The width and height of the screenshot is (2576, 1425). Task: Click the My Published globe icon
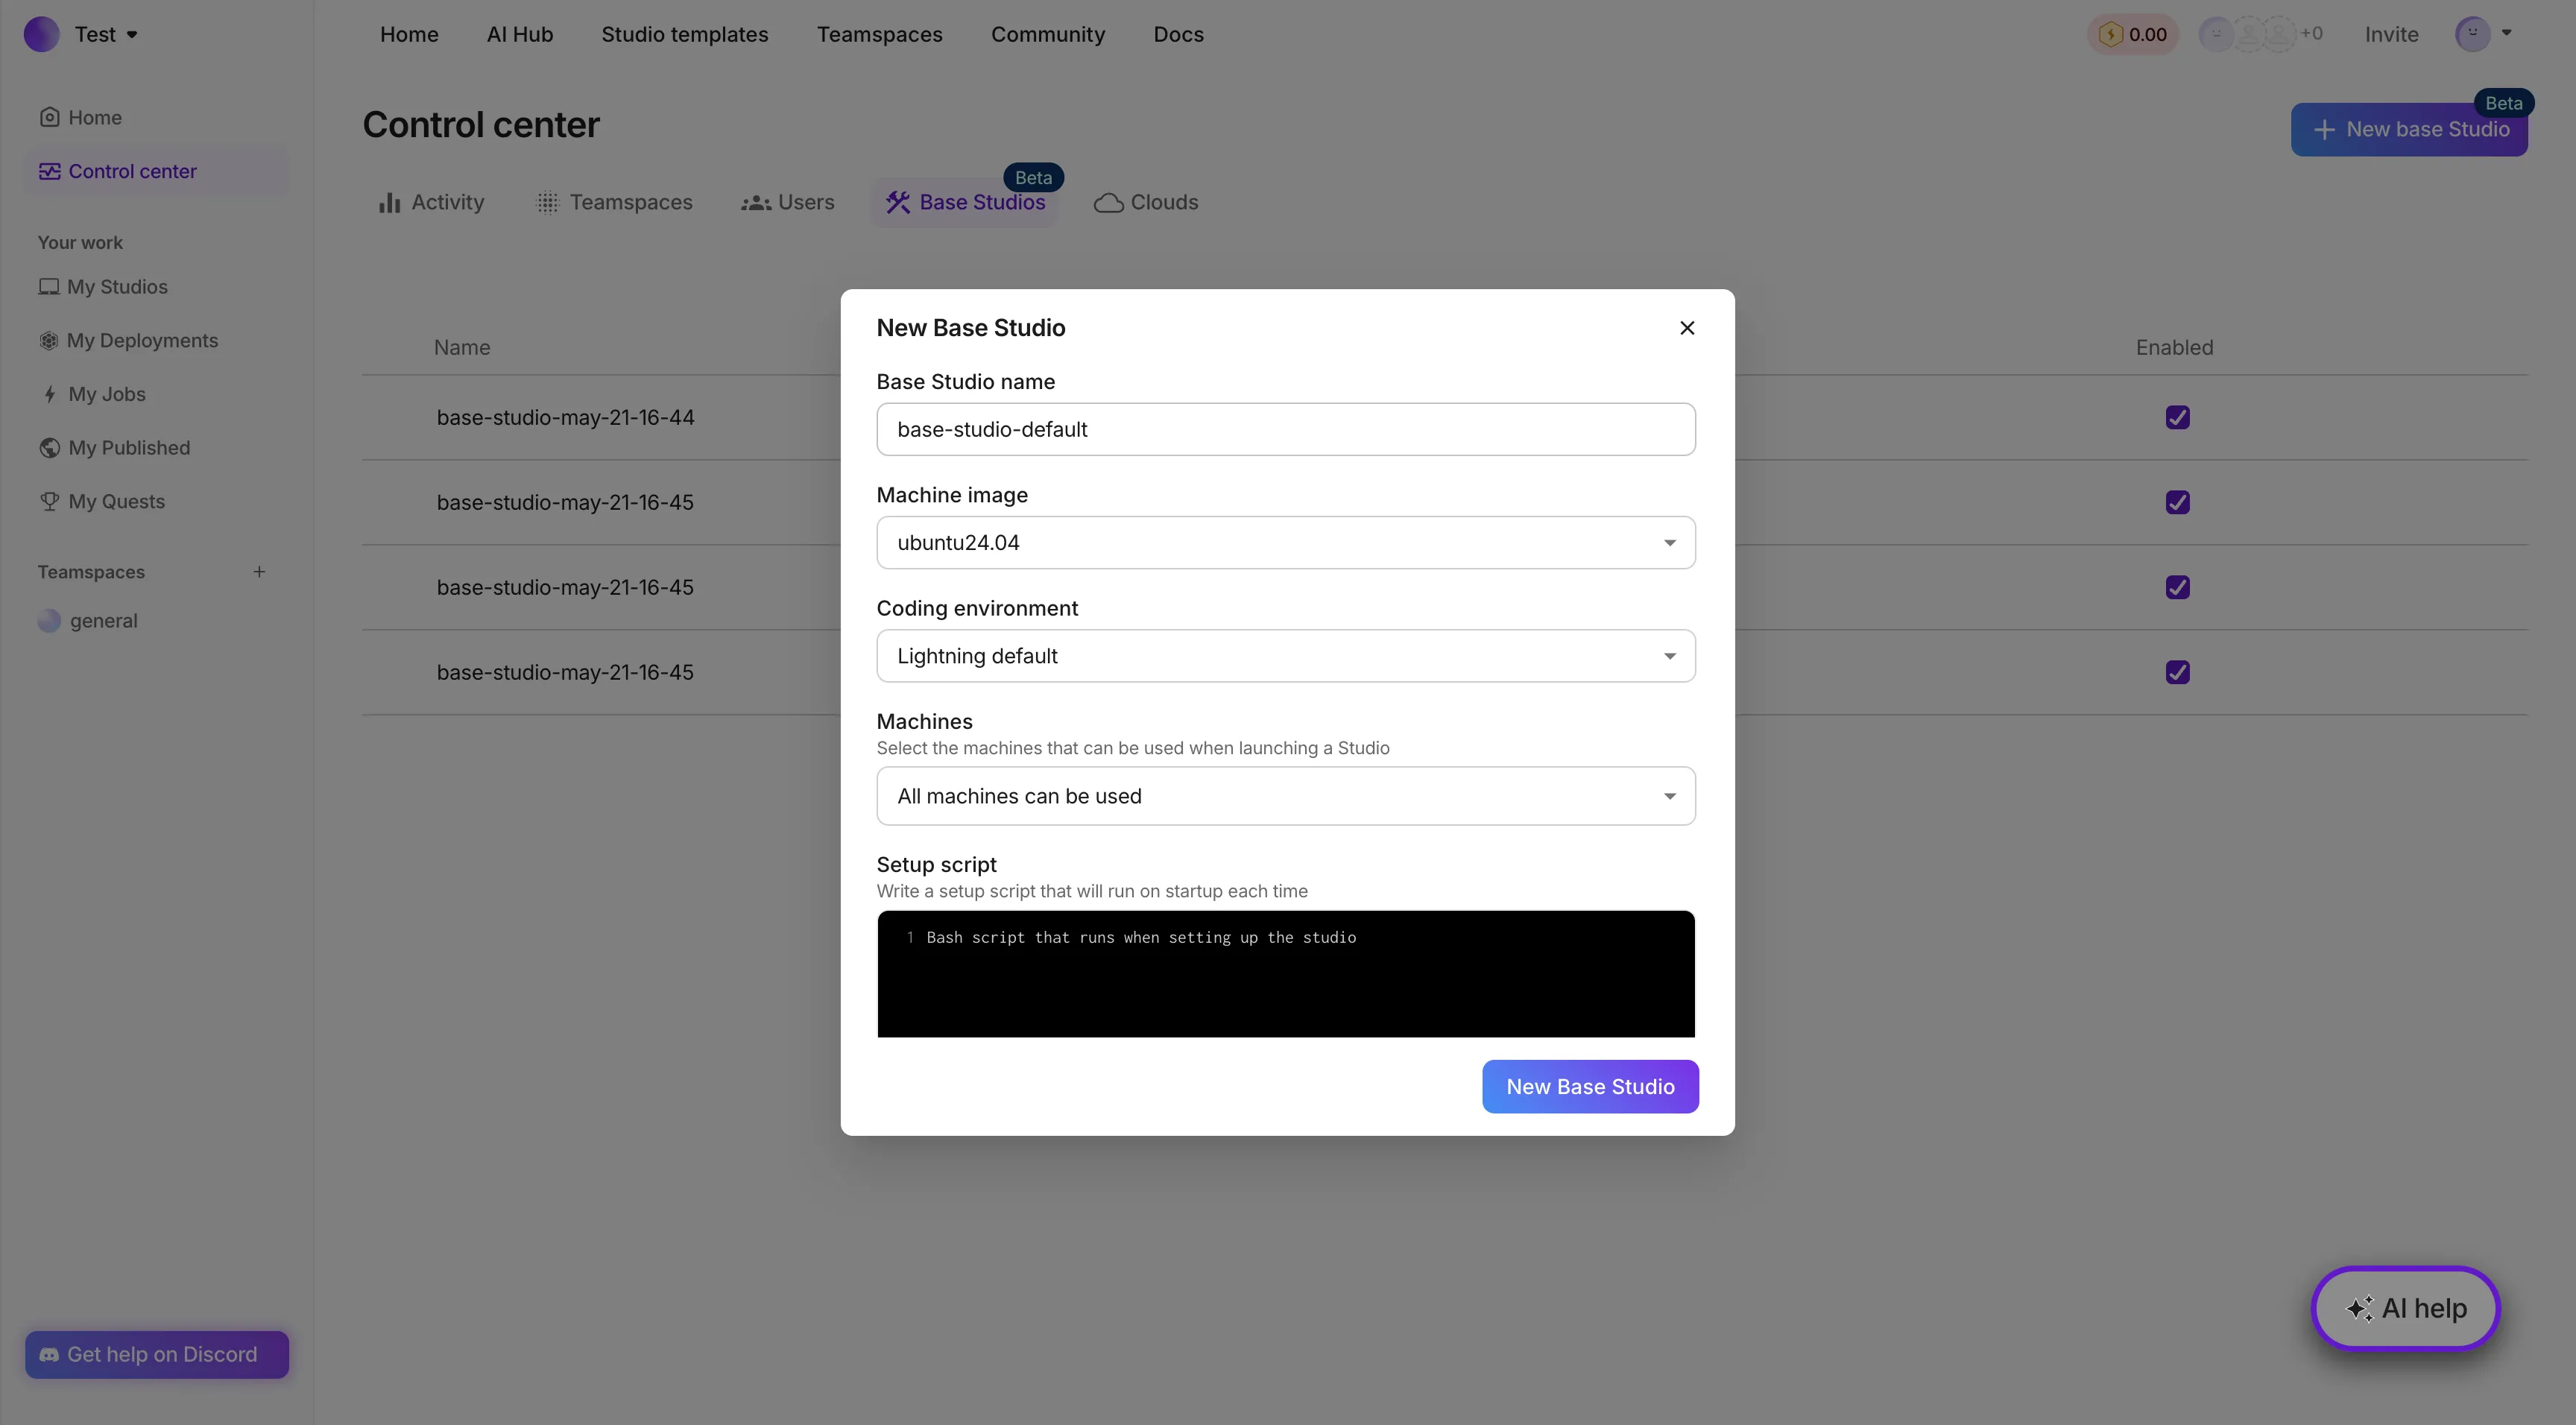[x=49, y=448]
